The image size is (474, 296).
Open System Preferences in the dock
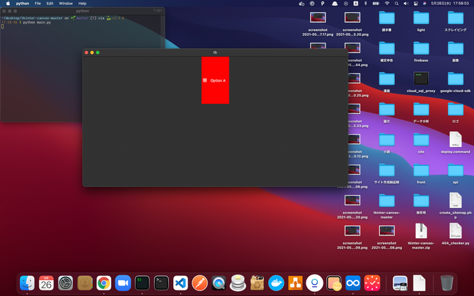coord(65,284)
